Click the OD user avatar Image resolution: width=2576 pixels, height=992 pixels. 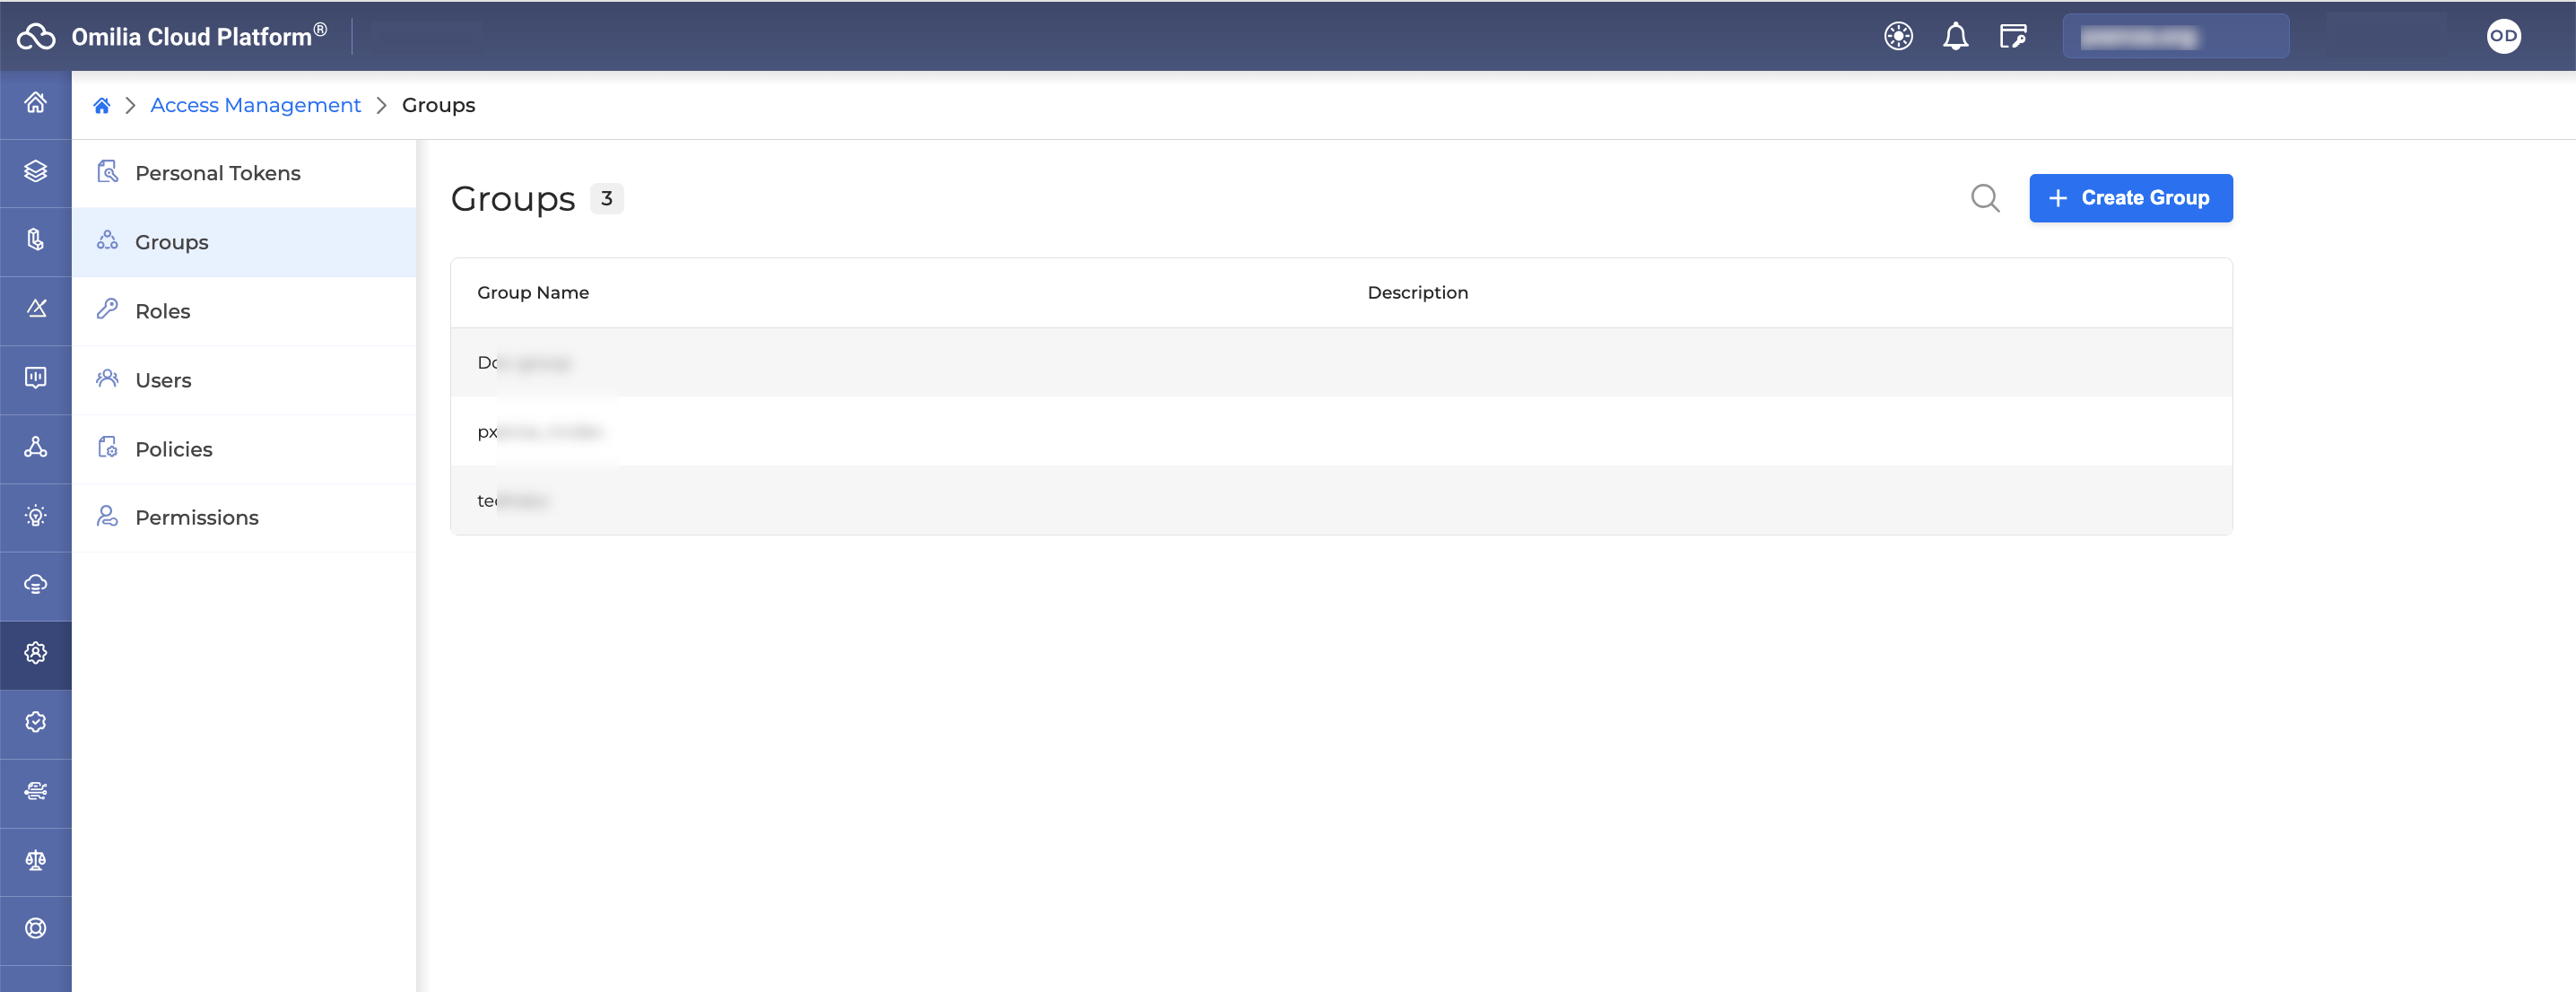click(x=2503, y=35)
